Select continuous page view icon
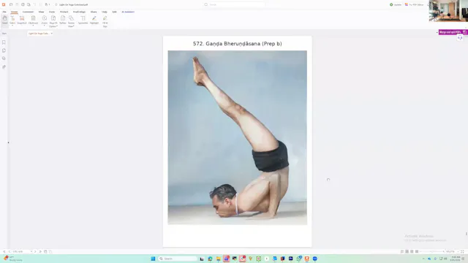Viewport: 468px width, 263px height. tap(407, 251)
